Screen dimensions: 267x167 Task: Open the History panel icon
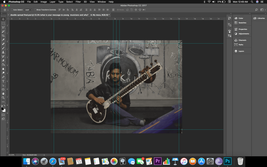pyautogui.click(x=229, y=18)
